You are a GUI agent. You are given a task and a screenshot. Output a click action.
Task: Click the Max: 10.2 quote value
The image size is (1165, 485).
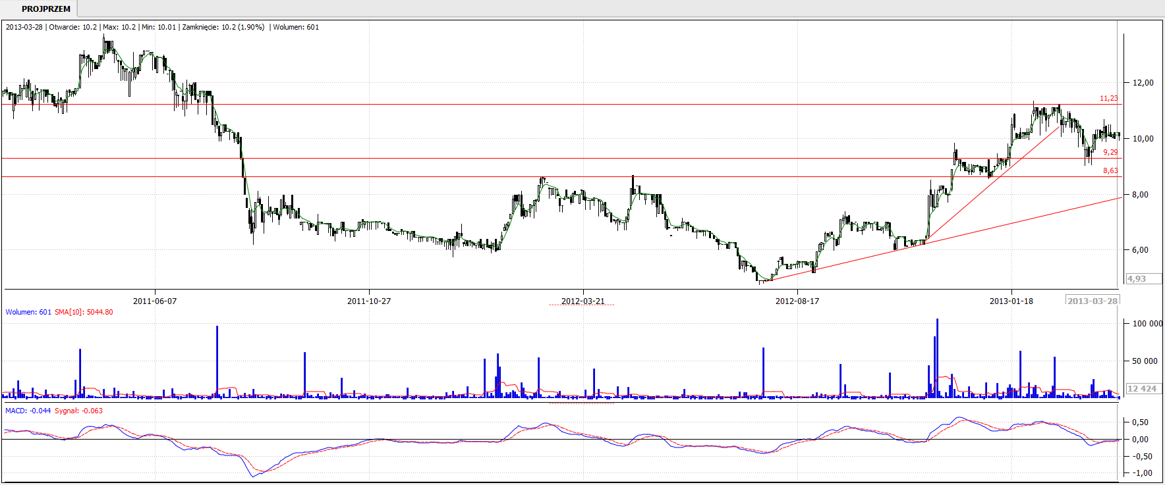coord(119,27)
